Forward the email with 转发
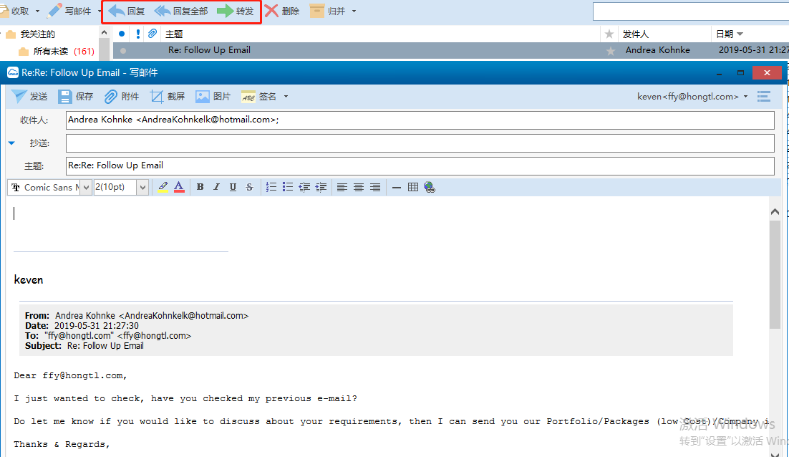The width and height of the screenshot is (789, 457). (236, 11)
